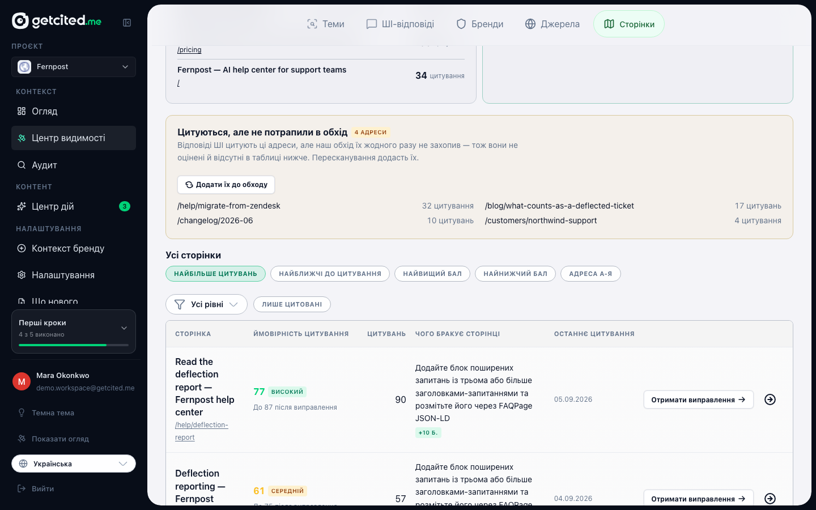
Task: Open the Сторінки tab
Action: click(629, 24)
